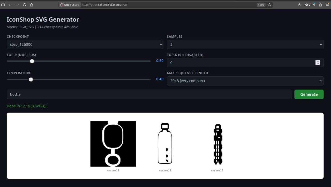
Task: Step the Top-K spinner arrows
Action: [318, 63]
